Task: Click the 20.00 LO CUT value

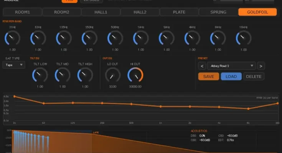Action: 113,86
